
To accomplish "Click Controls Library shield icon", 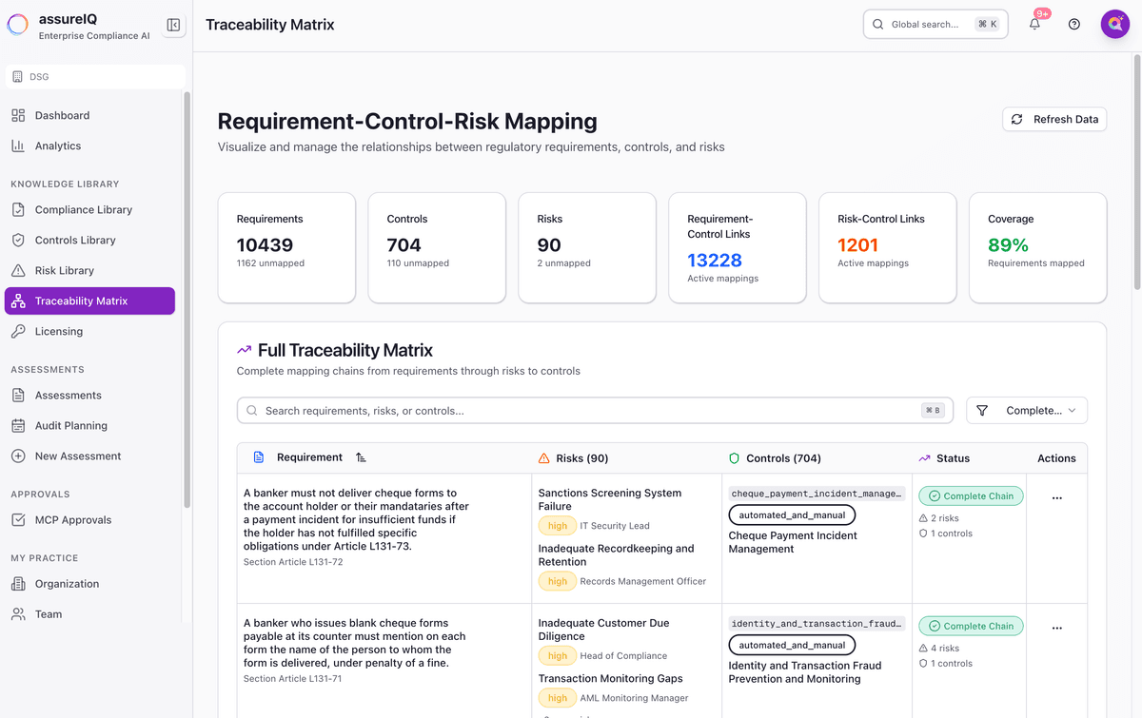I will point(18,240).
